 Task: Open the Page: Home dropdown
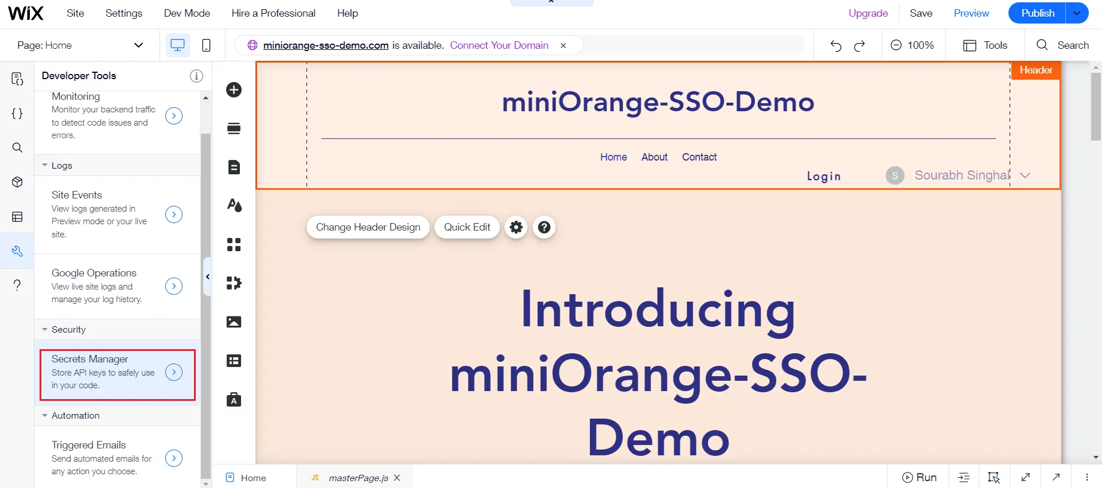click(x=80, y=45)
